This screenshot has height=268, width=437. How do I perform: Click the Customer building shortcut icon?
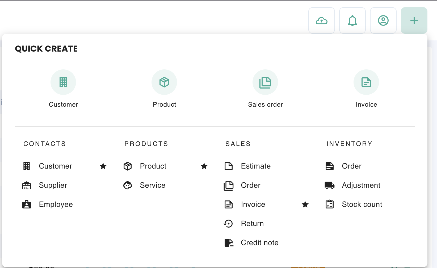(x=63, y=82)
